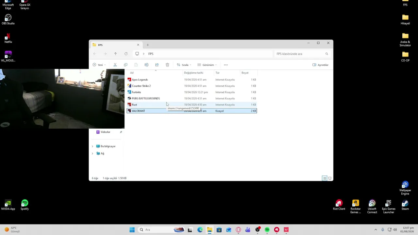Select the Rust shortcut in the list

pyautogui.click(x=192, y=105)
